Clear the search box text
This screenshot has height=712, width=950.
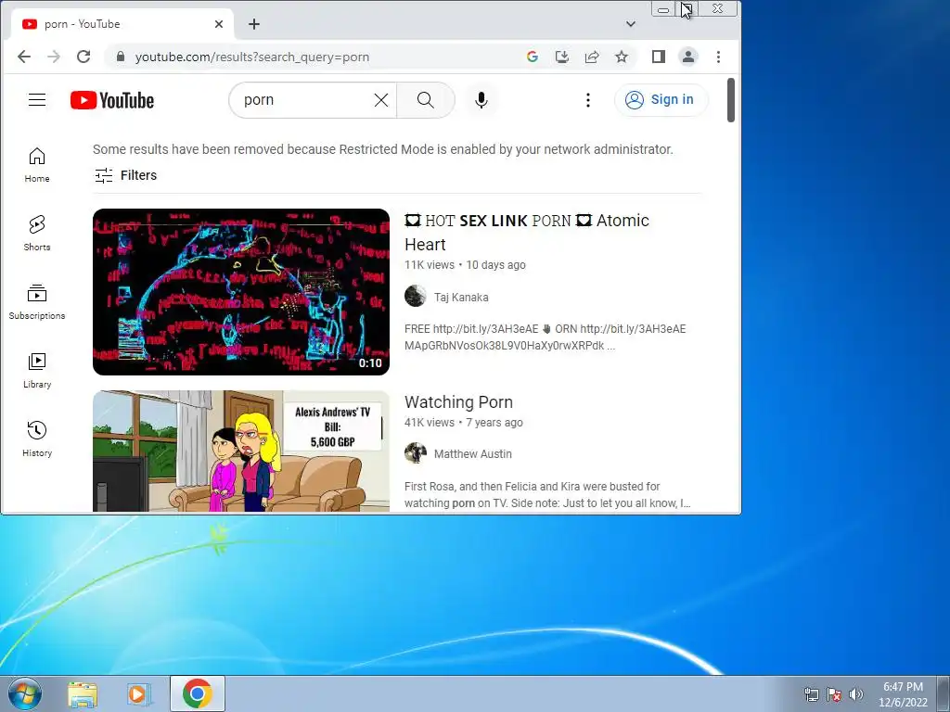pos(381,100)
